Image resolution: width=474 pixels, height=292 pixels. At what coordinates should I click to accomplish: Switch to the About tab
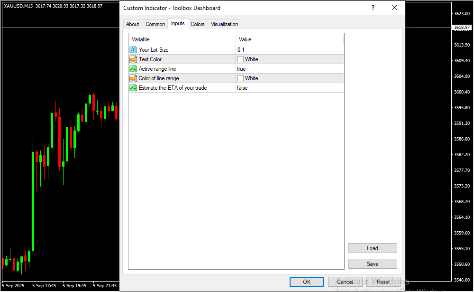pos(133,24)
